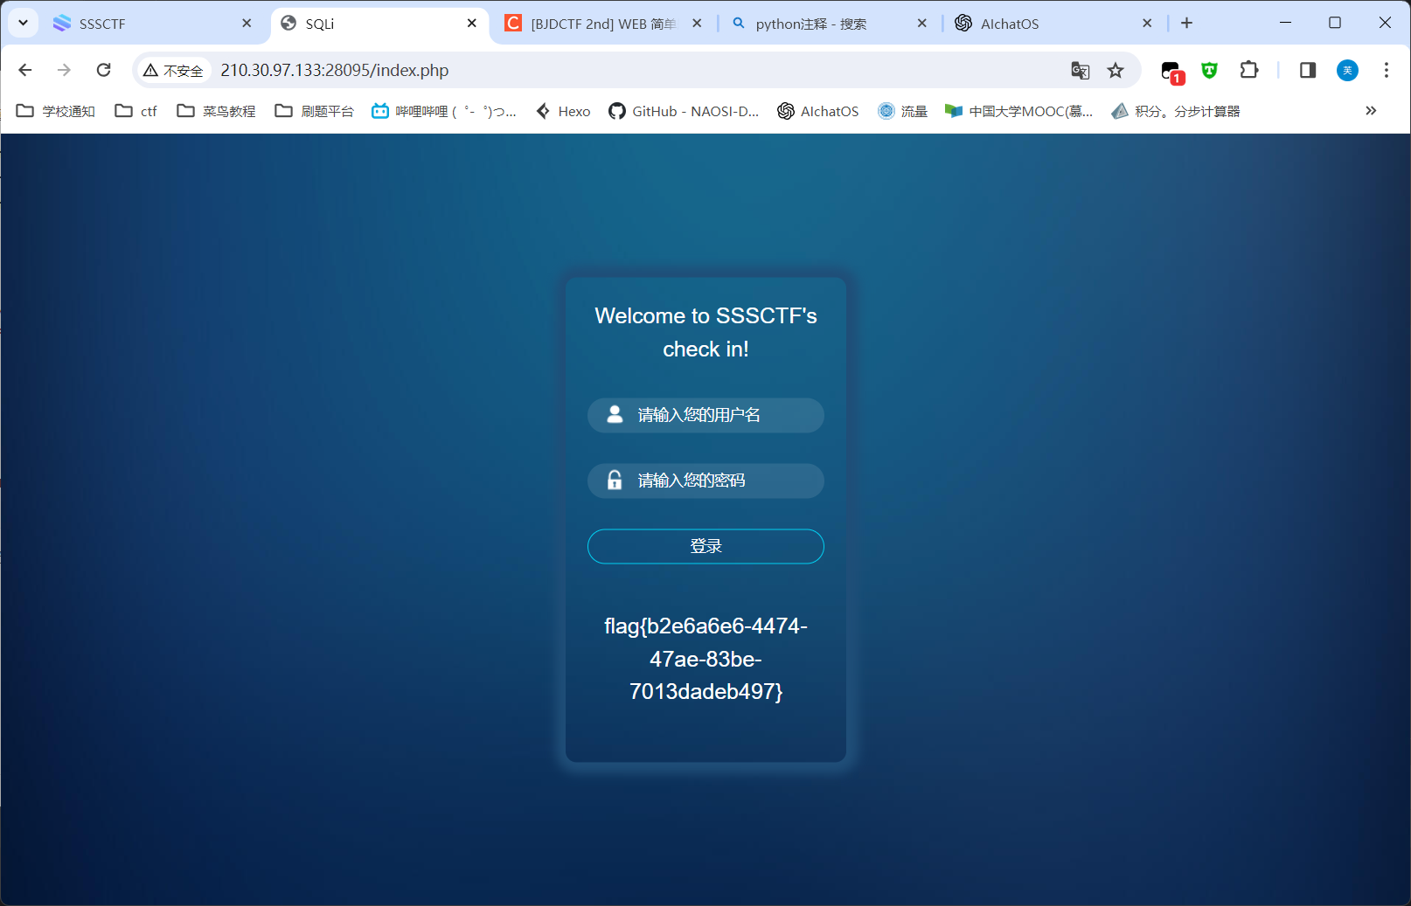Open the GitHub NAOSI bookmark
Image resolution: width=1411 pixels, height=906 pixels.
point(684,111)
